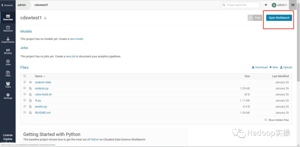Go to Experiments flask icon

(8, 40)
